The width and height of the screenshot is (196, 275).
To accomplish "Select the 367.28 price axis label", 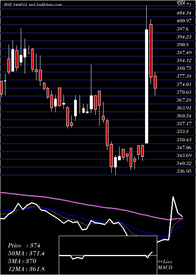I will [183, 100].
